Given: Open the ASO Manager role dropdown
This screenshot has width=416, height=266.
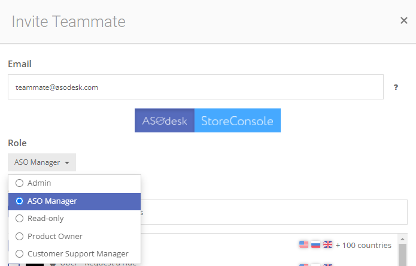Looking at the screenshot, I should (42, 162).
